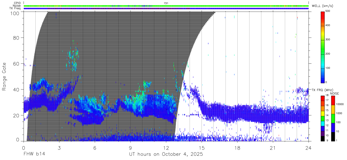347x160 pixels.
Task: Click the CPID label at top left
Action: pos(17,3)
